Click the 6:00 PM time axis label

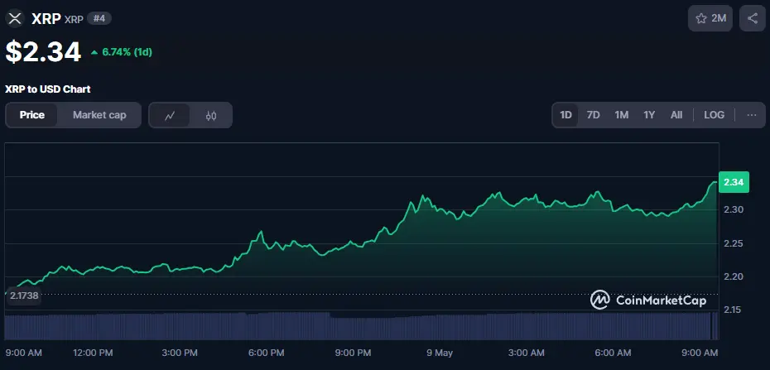[x=267, y=353]
